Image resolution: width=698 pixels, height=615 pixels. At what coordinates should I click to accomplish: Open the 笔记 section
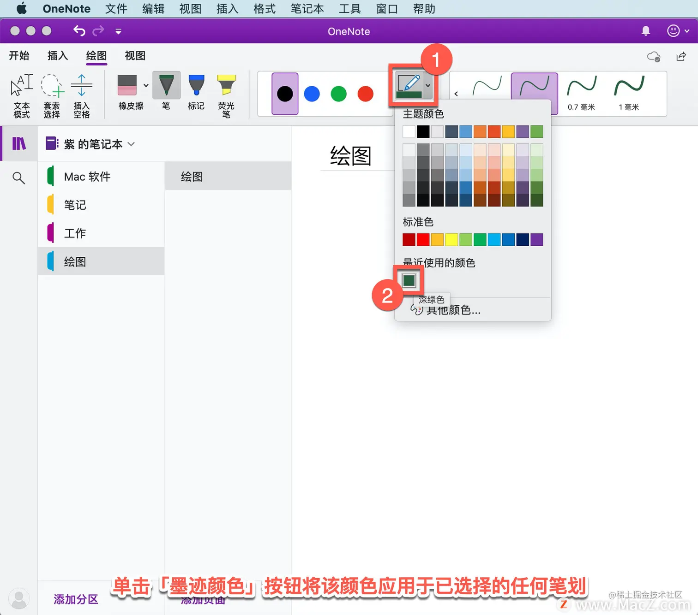point(101,205)
